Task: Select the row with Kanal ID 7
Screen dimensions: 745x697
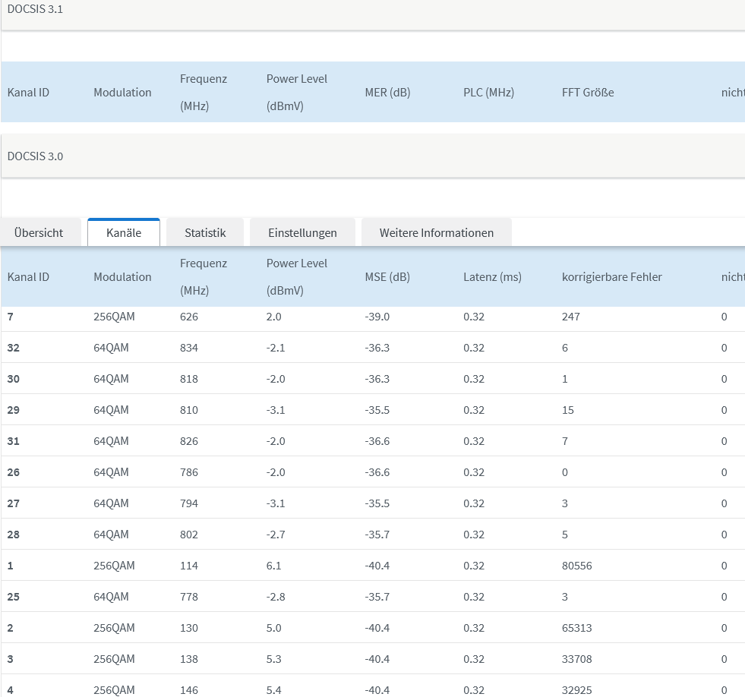Action: coord(11,317)
